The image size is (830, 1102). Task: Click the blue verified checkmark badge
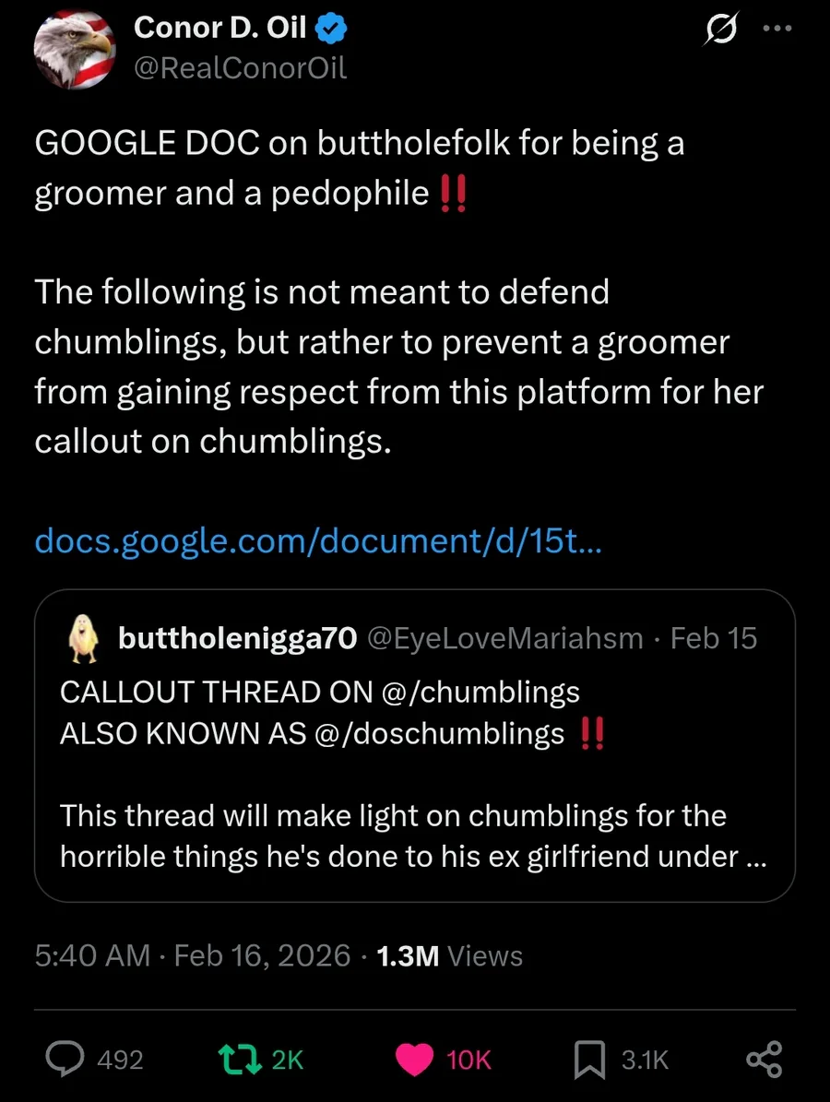click(x=332, y=30)
